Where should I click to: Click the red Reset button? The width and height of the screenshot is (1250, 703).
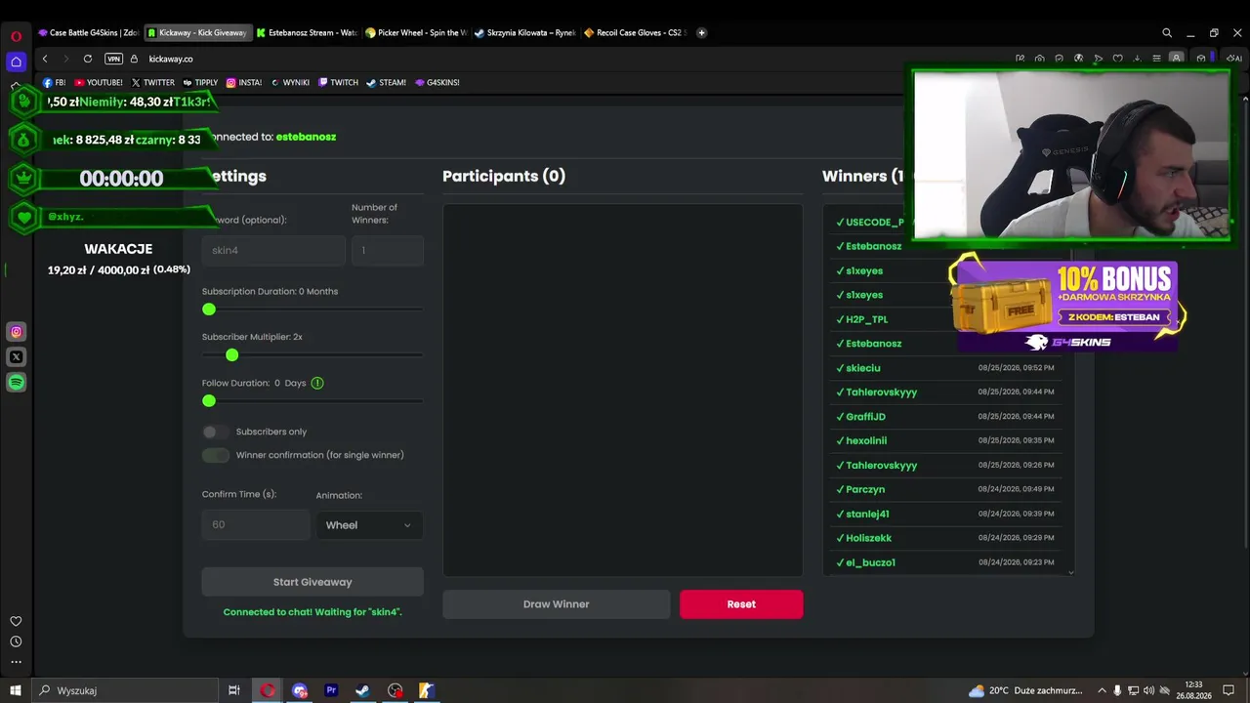coord(741,604)
